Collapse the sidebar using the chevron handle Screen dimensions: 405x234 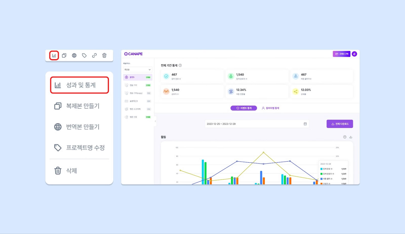[155, 121]
